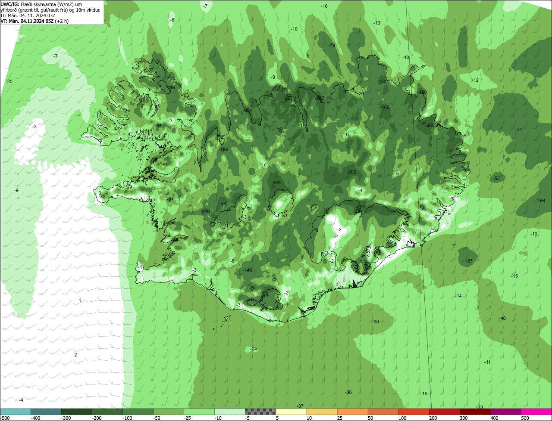Select the map value '-40' in the southeast sea
552x421 pixels.
[x=502, y=318]
